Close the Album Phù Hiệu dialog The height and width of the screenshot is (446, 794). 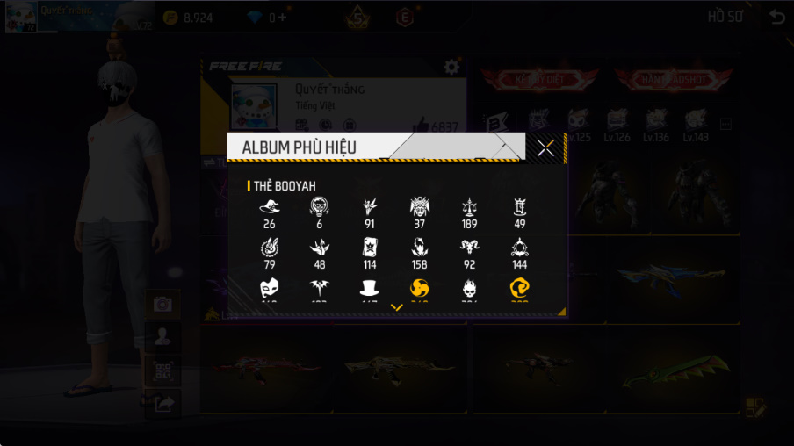pyautogui.click(x=545, y=147)
